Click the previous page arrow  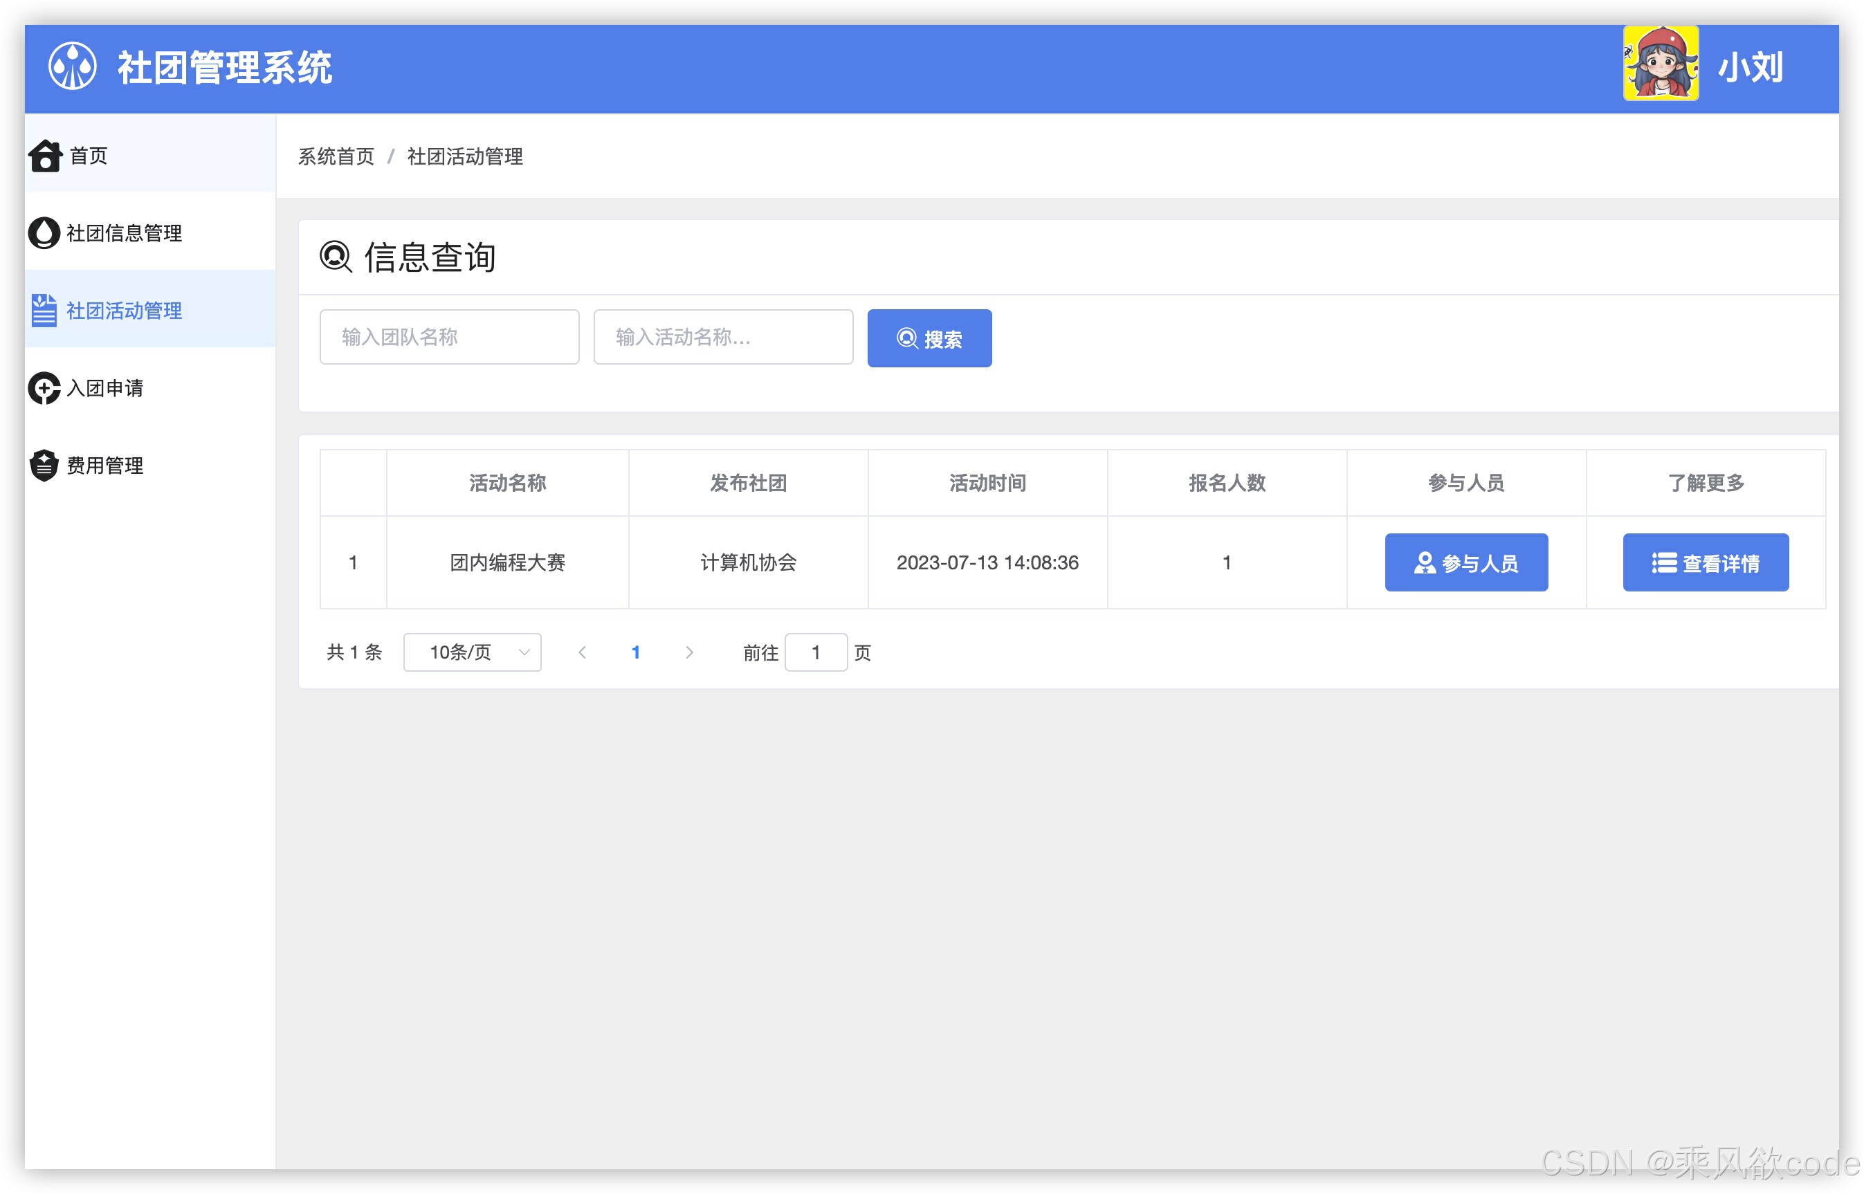(x=583, y=652)
